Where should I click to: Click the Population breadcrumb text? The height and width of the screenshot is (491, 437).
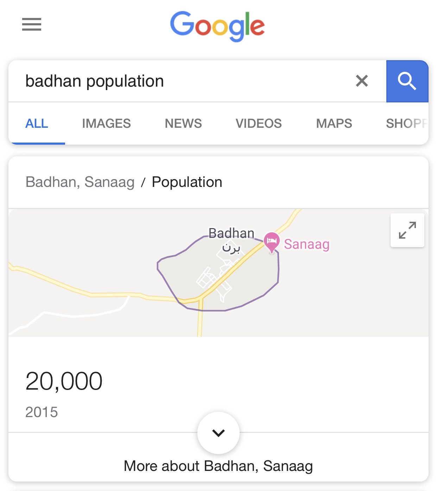point(187,182)
